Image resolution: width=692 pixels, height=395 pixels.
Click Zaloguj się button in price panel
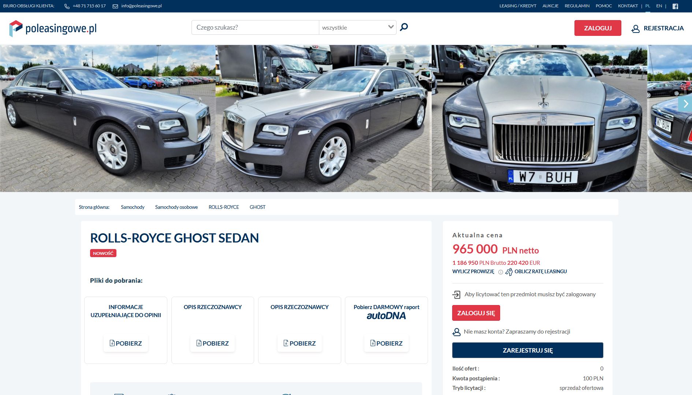[476, 313]
